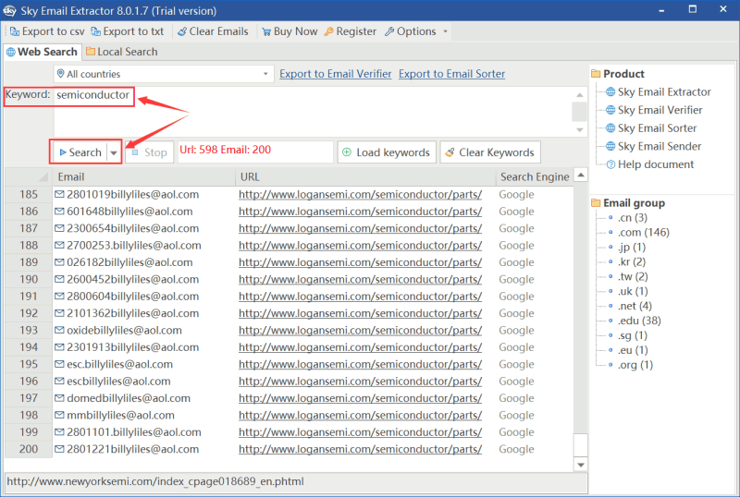Select the .cn (3) email group

(633, 218)
